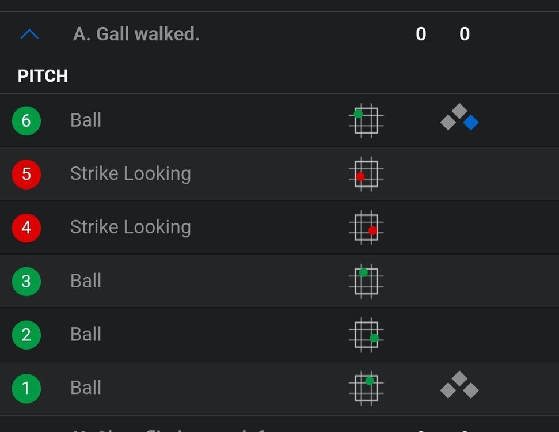This screenshot has width=559, height=432.
Task: Open strike zone chart for pitch 4
Action: click(366, 228)
